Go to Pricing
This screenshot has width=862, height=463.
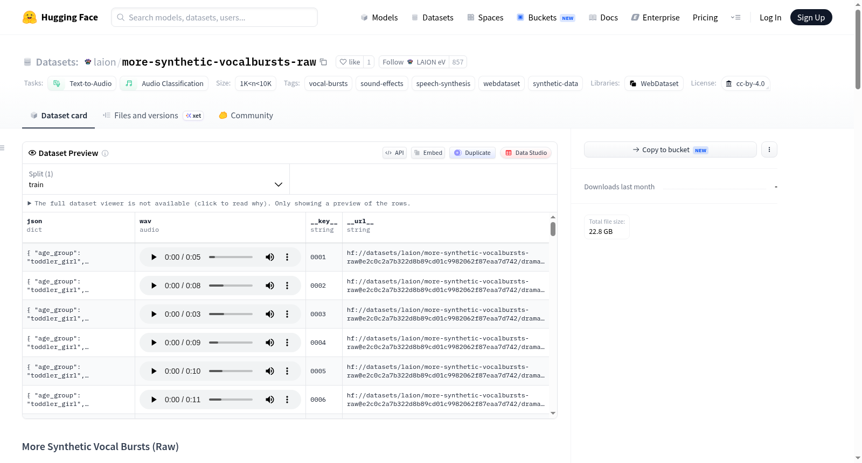(705, 17)
